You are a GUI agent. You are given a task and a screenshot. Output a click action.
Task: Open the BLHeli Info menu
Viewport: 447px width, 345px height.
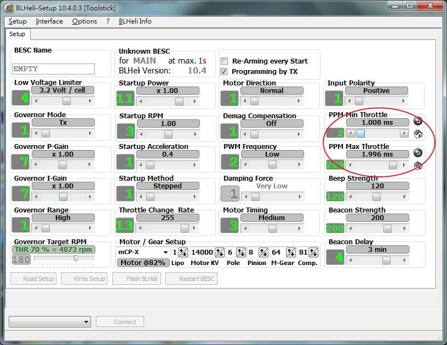pos(135,21)
